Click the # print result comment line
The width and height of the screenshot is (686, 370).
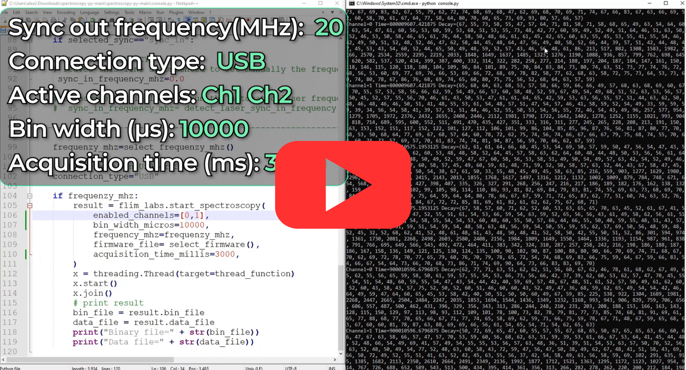pyautogui.click(x=108, y=303)
